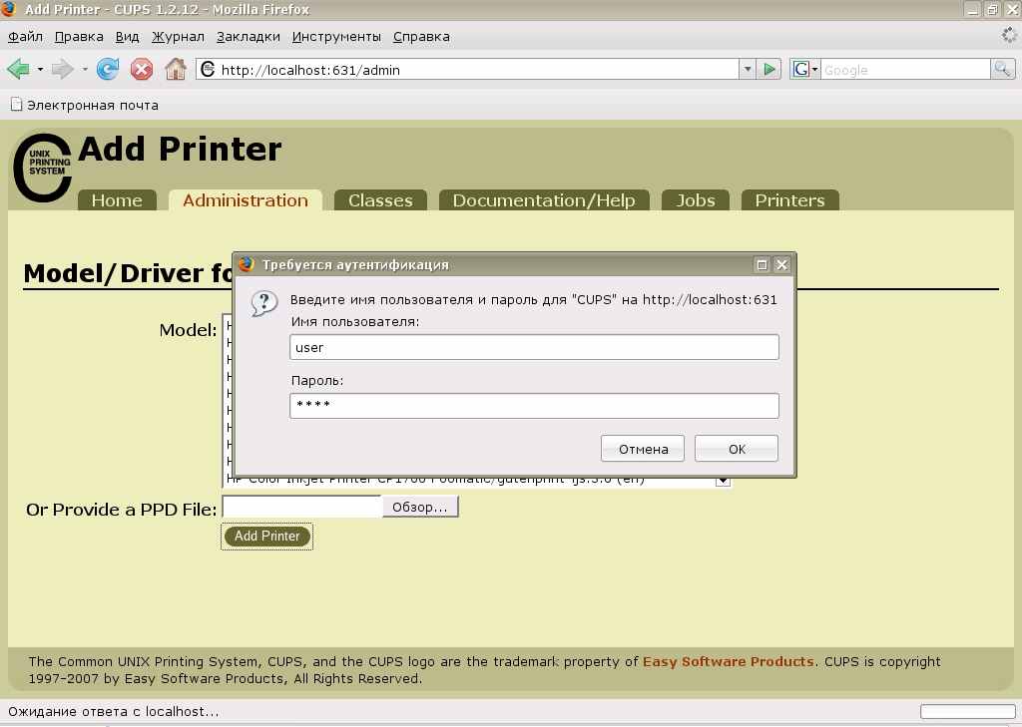This screenshot has width=1022, height=727.
Task: Click the PPD file path field
Action: 301,507
